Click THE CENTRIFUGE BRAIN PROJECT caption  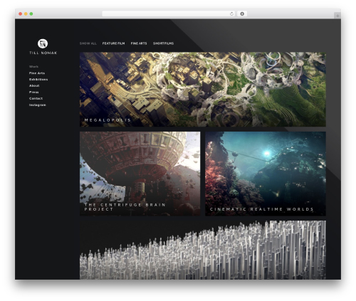point(125,207)
